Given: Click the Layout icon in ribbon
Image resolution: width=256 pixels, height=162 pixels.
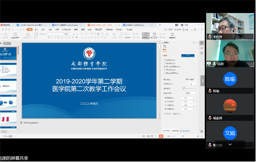Looking at the screenshot, I should [x=36, y=34].
